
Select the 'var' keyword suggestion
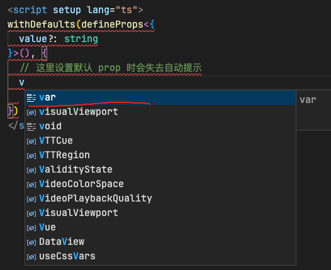160,97
